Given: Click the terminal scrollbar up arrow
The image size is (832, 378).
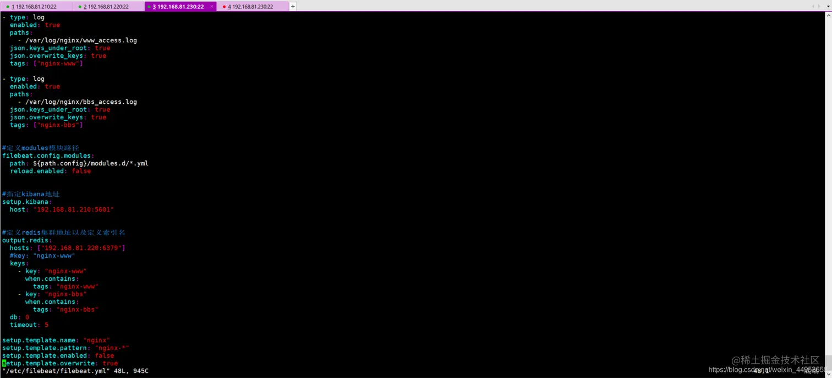Looking at the screenshot, I should tap(829, 16).
